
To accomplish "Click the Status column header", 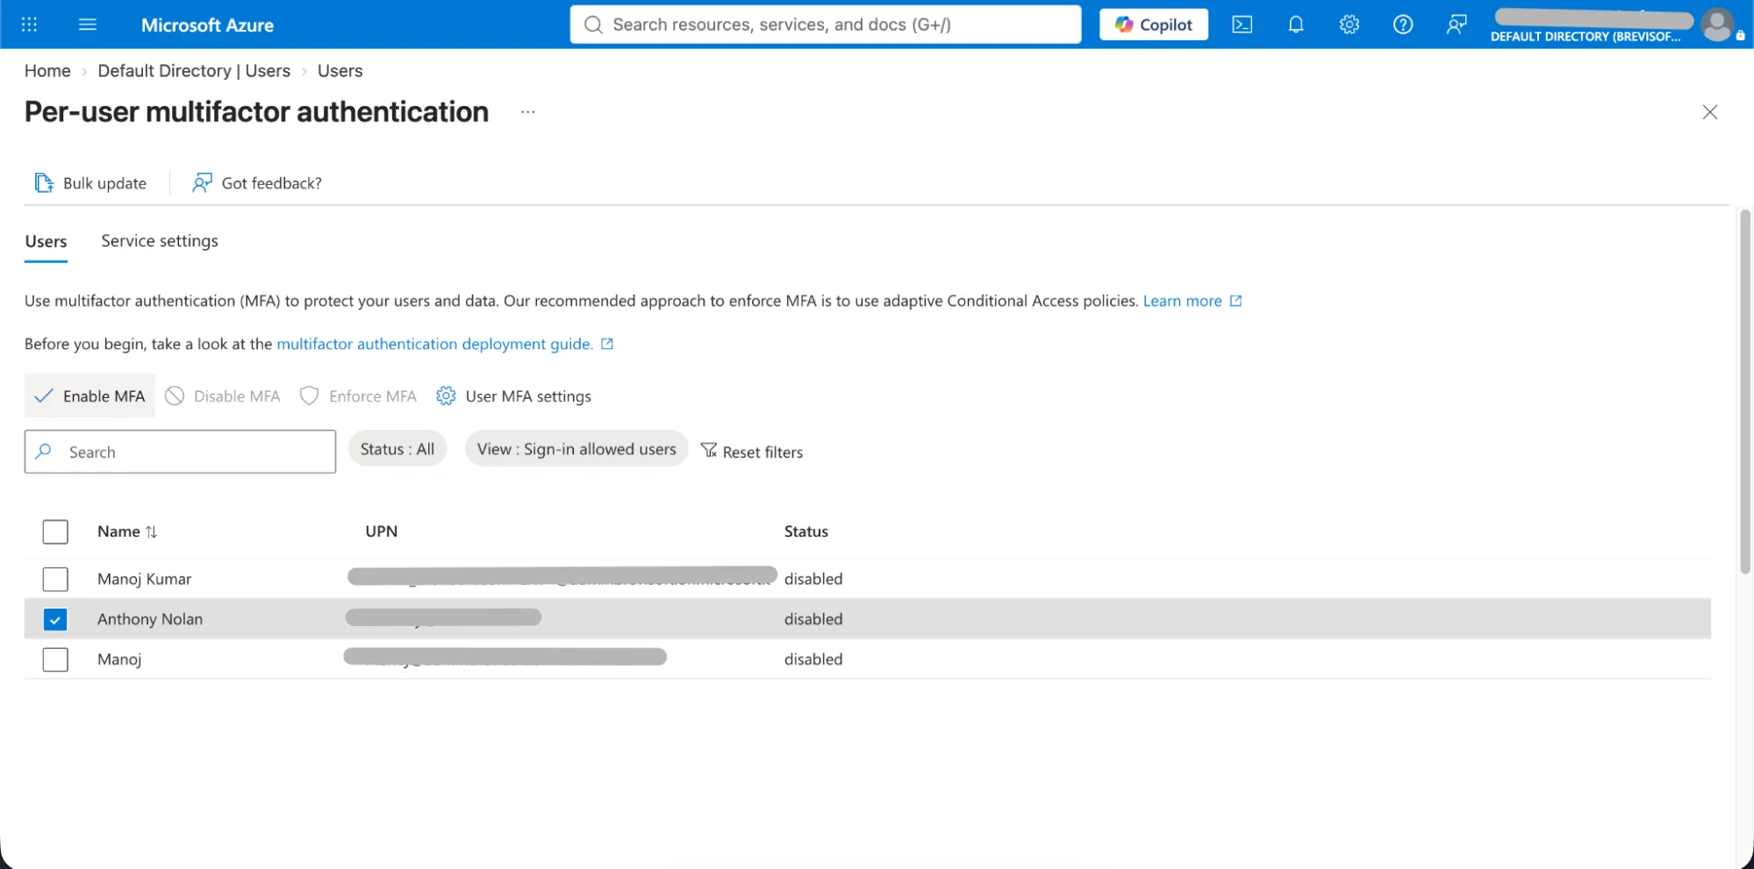I will click(x=805, y=531).
